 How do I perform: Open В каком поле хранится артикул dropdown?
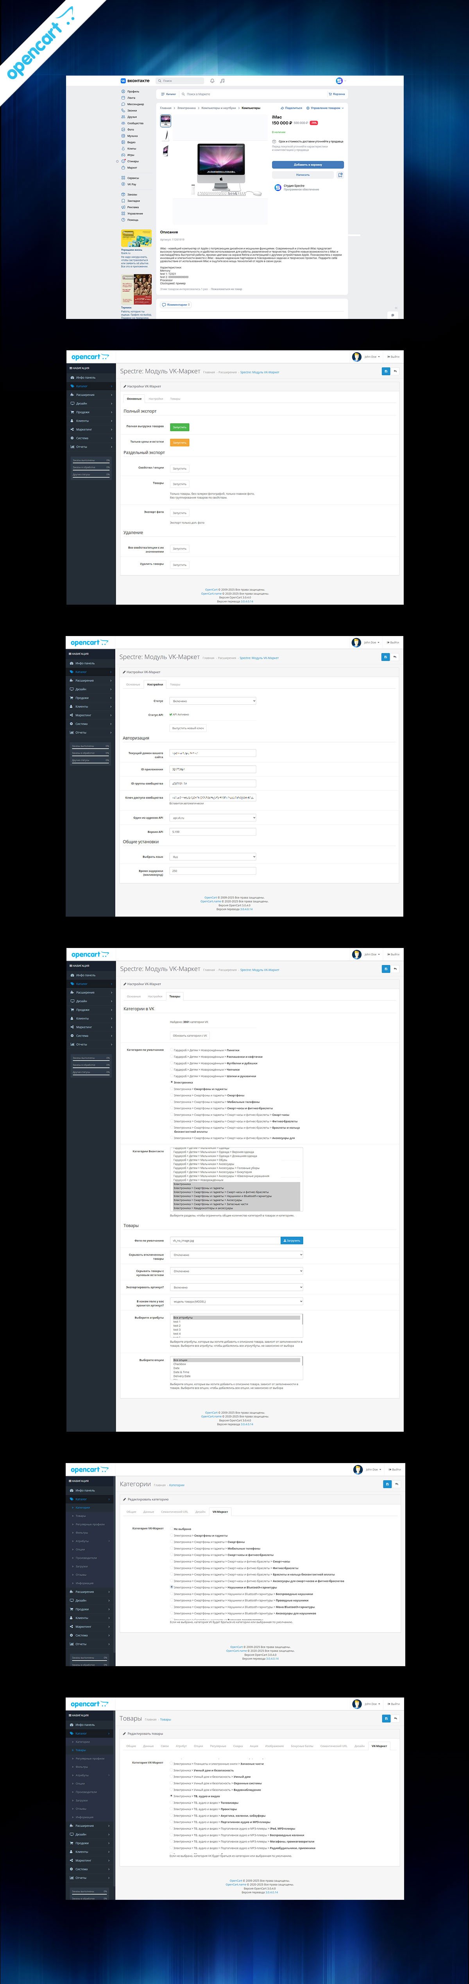click(237, 1301)
